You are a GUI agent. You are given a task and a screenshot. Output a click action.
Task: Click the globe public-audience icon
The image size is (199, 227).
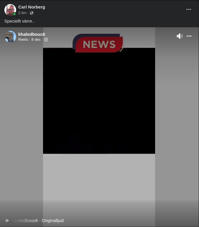coord(32,13)
